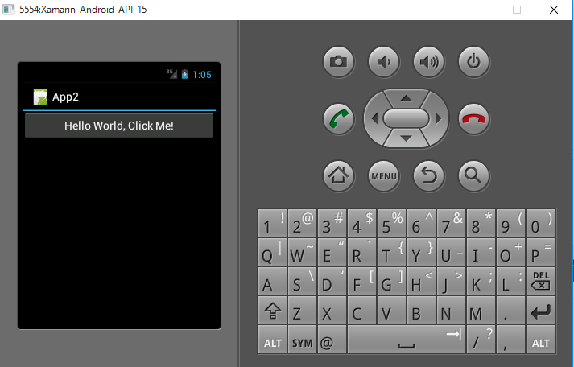The width and height of the screenshot is (574, 367).
Task: Toggle the shift key on the keyboard
Action: tap(272, 311)
